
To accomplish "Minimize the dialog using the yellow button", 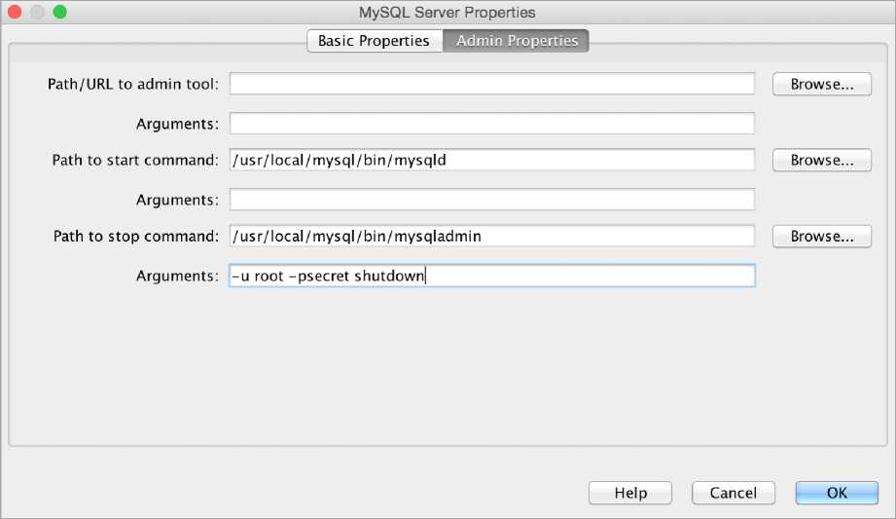I will coord(38,13).
